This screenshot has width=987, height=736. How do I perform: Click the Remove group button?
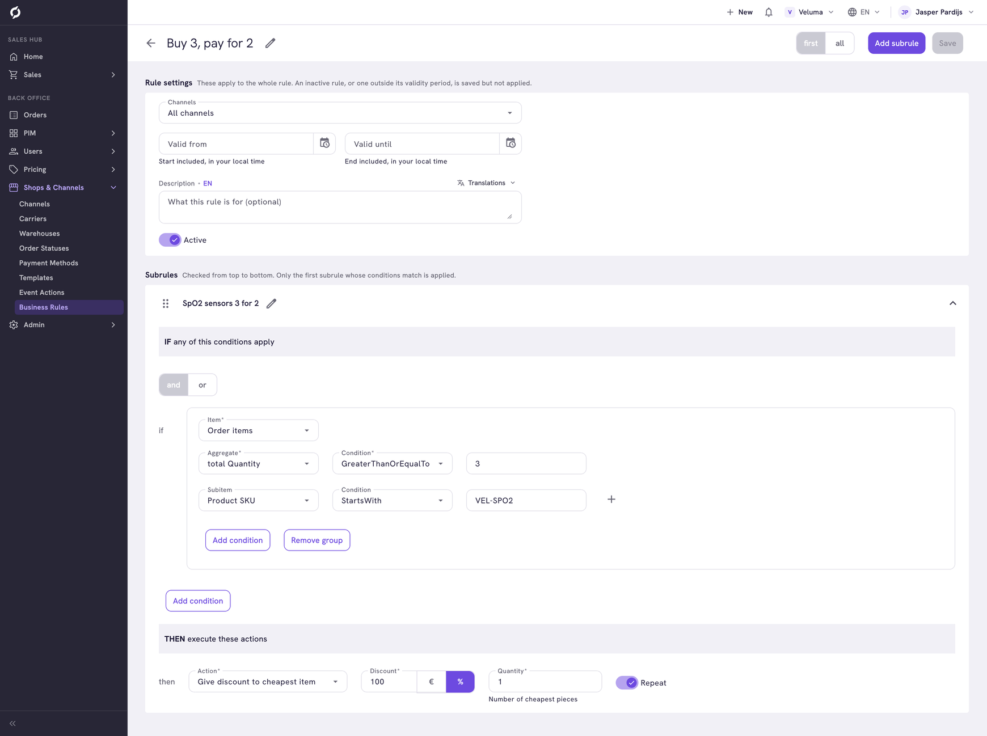point(317,540)
